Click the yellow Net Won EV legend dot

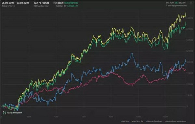pos(132,121)
